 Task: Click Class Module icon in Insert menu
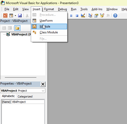[34, 32]
